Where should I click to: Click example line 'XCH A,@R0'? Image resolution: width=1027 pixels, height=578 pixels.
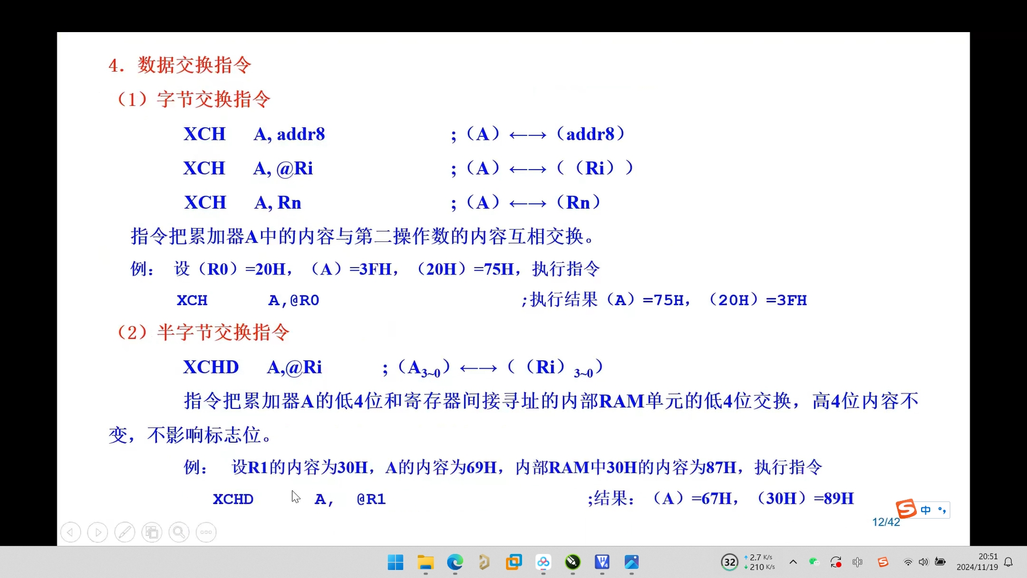248,300
